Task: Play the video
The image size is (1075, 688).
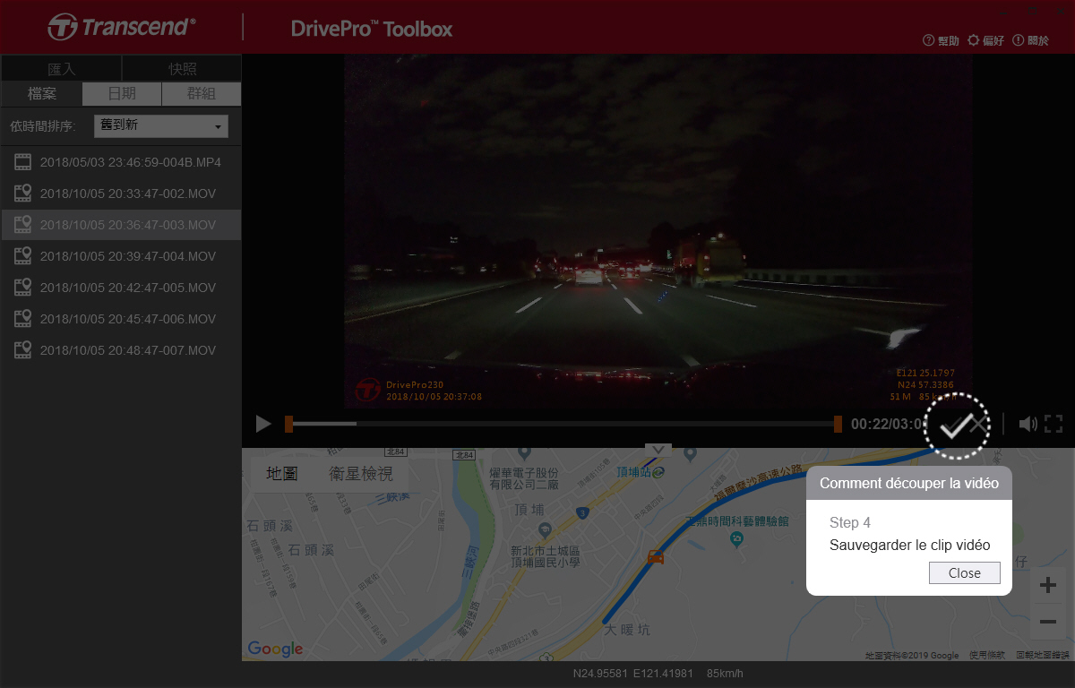Action: [263, 424]
